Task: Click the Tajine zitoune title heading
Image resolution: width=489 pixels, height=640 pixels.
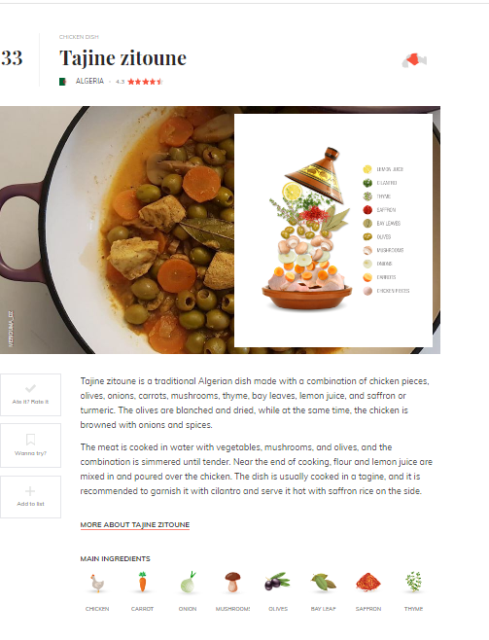Action: pos(122,58)
